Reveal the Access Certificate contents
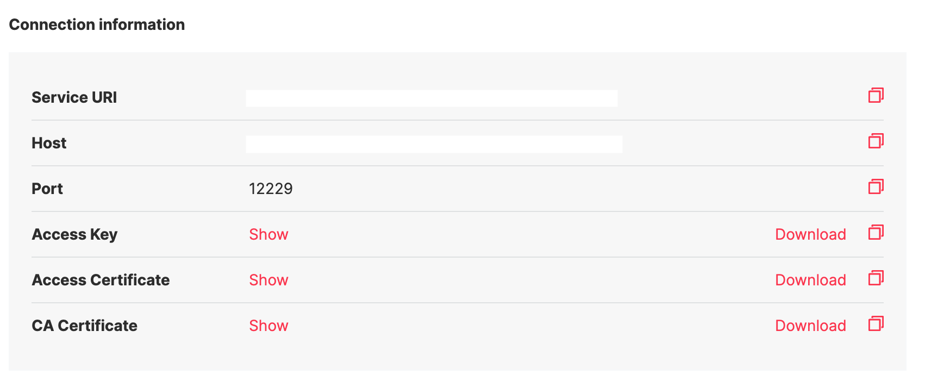 click(268, 280)
